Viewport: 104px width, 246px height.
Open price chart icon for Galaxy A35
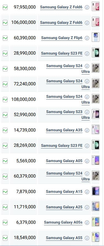[x=5, y=130]
